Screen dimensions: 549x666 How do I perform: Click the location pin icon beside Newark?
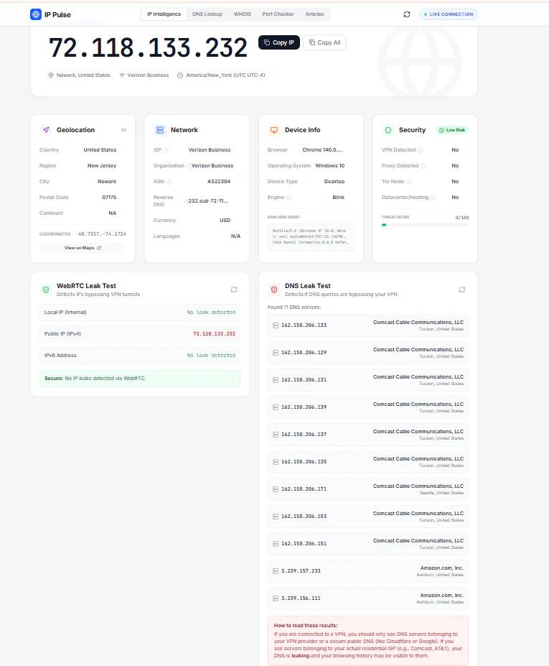51,75
